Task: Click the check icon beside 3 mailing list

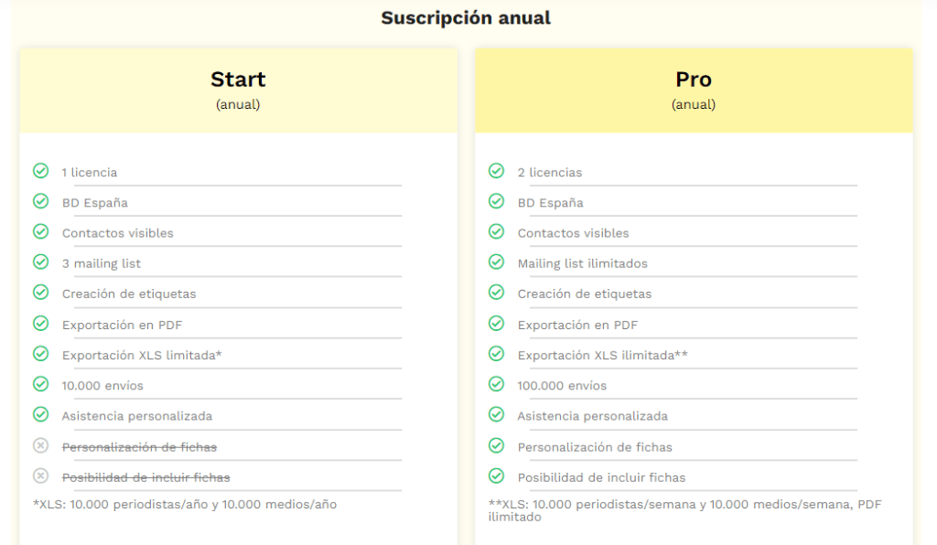Action: coord(40,262)
